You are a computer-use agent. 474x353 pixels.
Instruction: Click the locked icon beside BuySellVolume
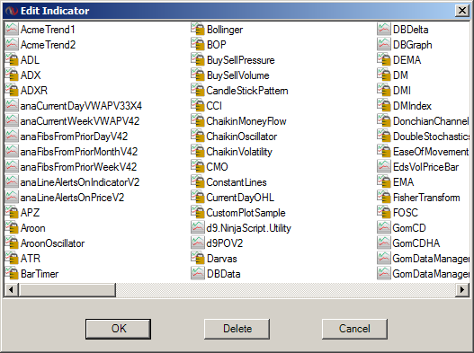pyautogui.click(x=198, y=75)
